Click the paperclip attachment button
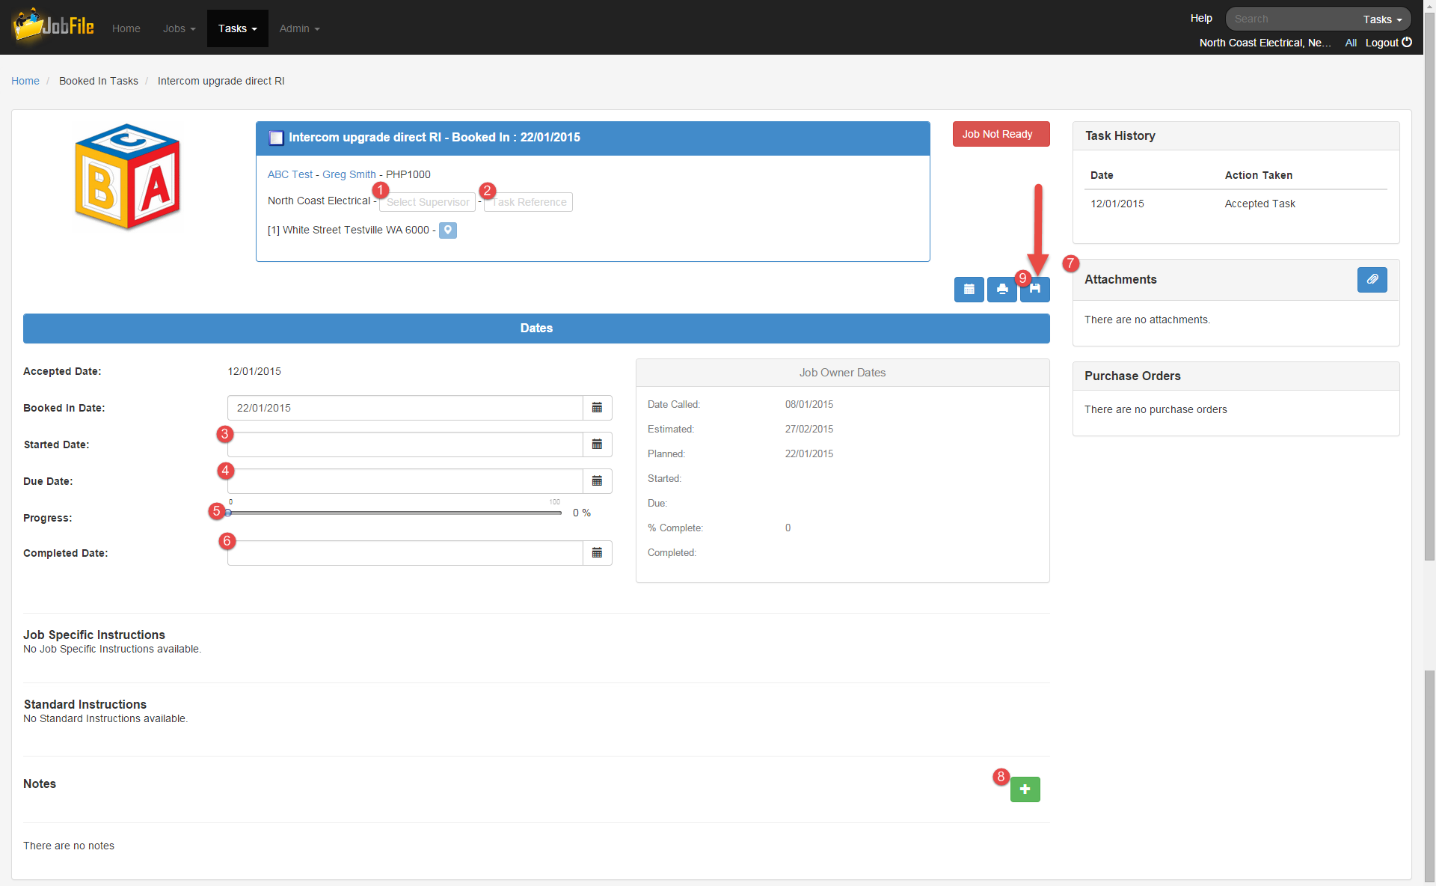The width and height of the screenshot is (1436, 886). pyautogui.click(x=1372, y=279)
